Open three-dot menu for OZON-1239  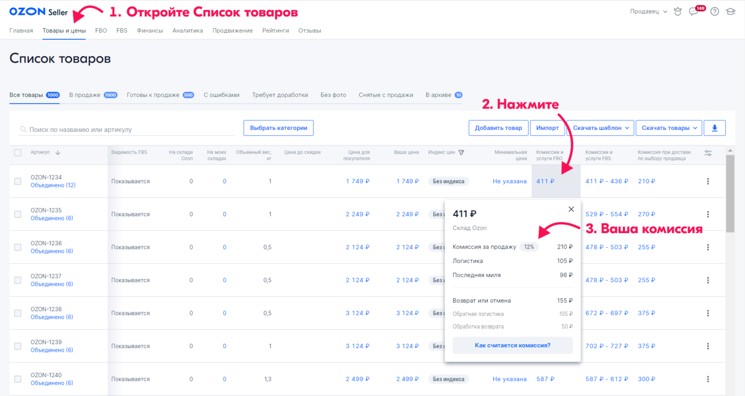[708, 346]
